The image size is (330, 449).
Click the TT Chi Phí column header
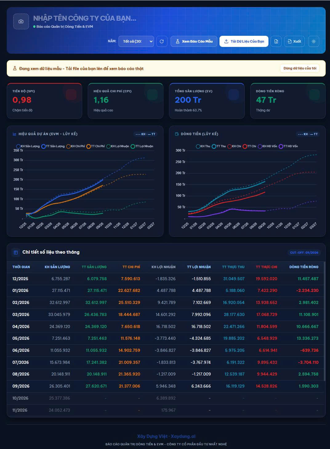click(131, 267)
